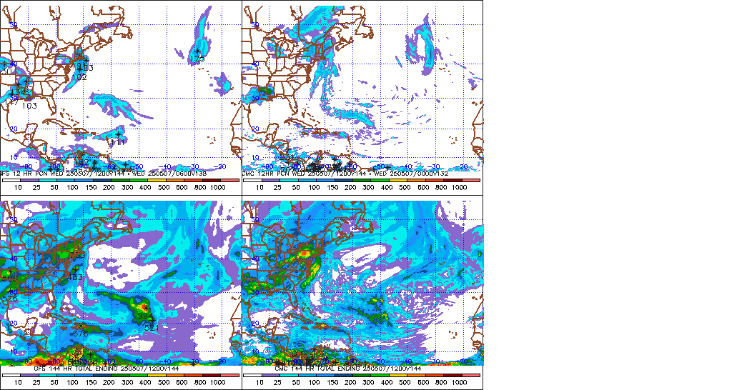This screenshot has width=732, height=390.
Task: Click the 102 label near the US East Coast
Action: [79, 77]
